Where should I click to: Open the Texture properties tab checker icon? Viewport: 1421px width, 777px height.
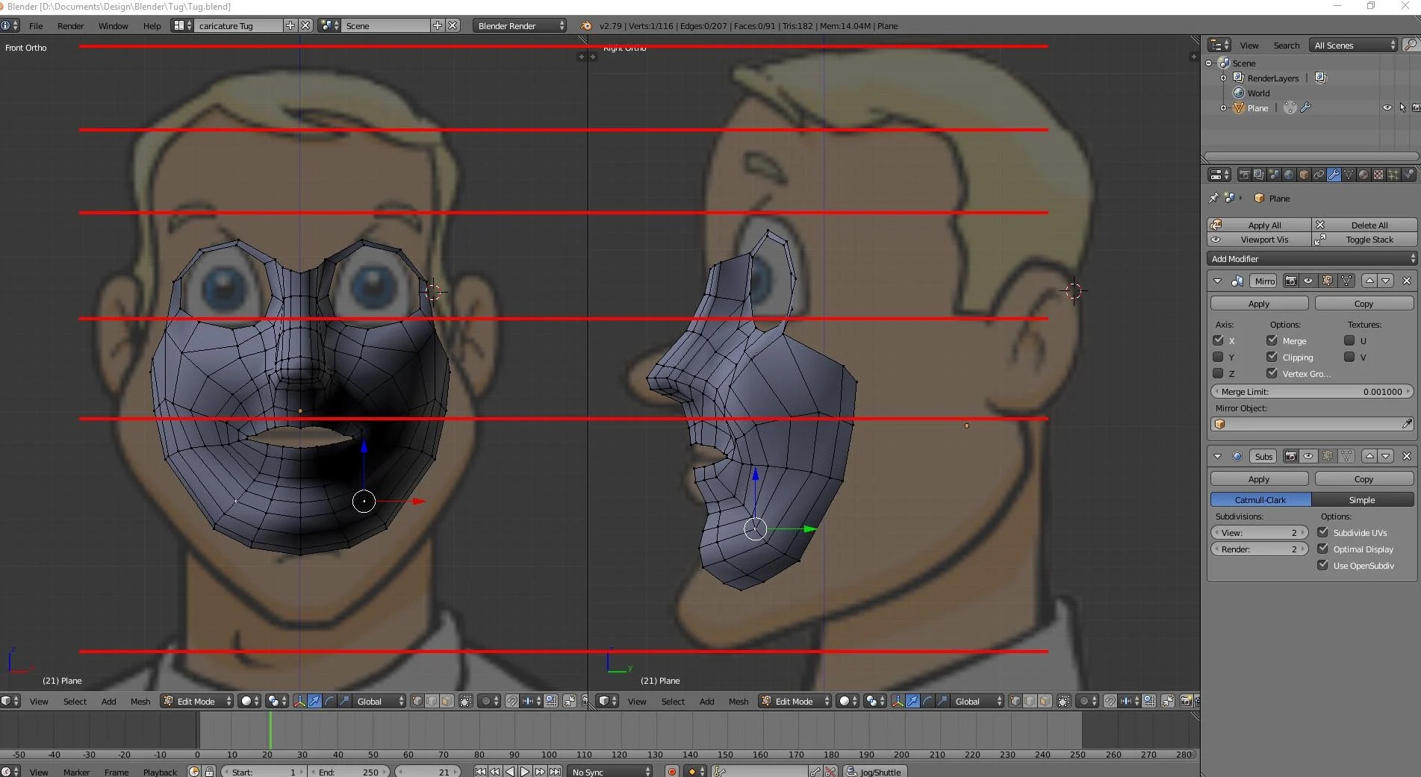[1378, 175]
